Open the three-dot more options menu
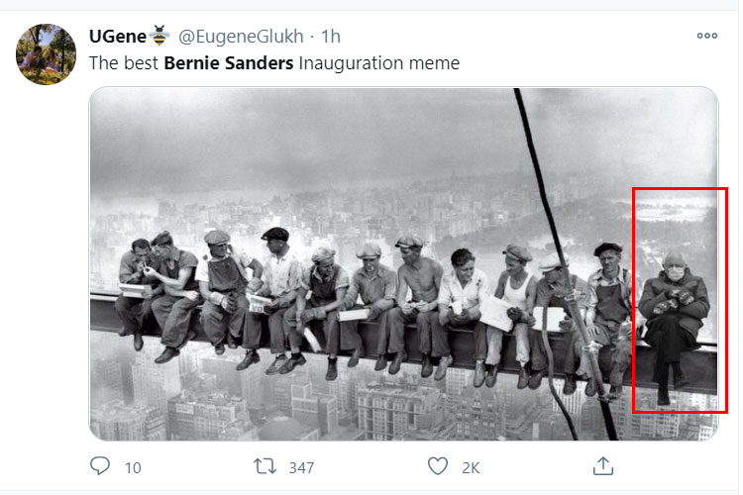 click(x=707, y=36)
